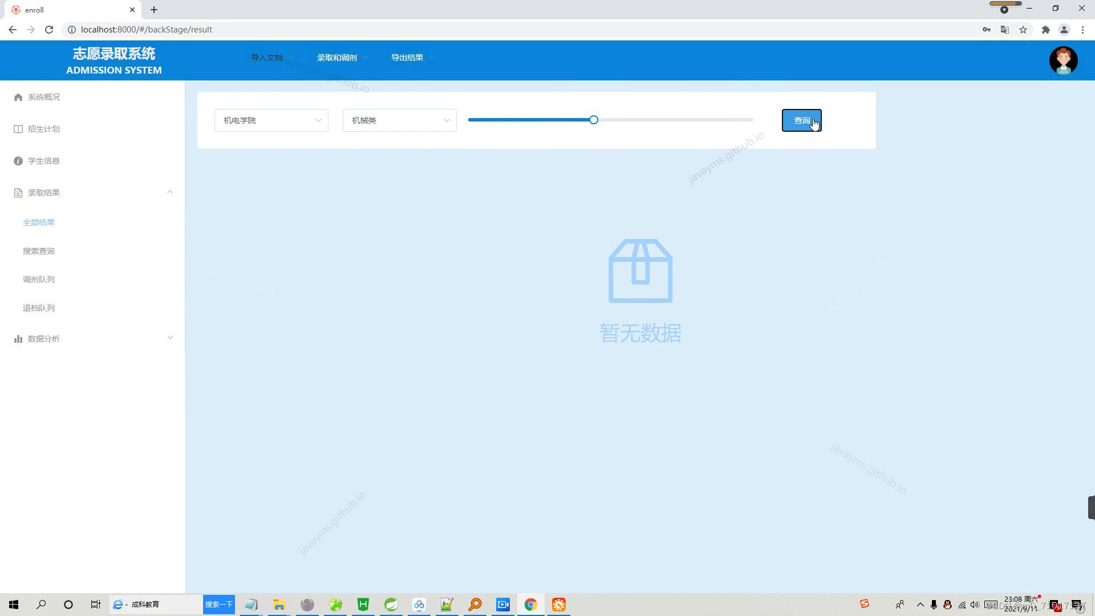Bookmark this page with the star icon

tap(1023, 30)
